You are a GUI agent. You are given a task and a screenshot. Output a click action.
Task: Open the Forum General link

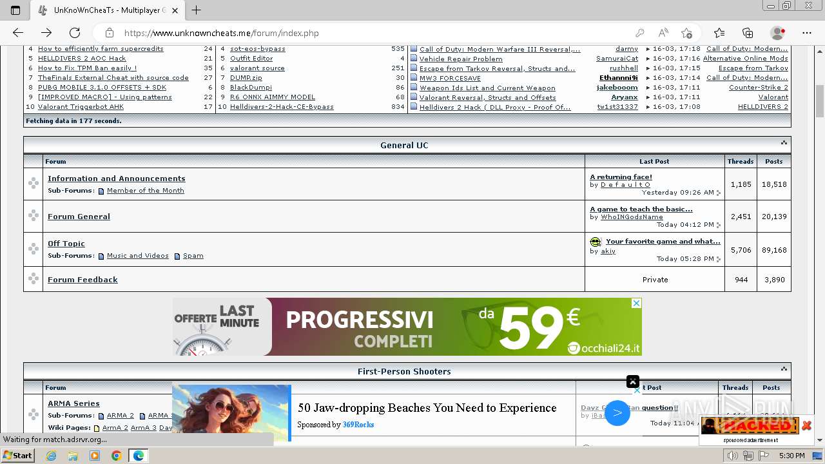[x=79, y=217]
